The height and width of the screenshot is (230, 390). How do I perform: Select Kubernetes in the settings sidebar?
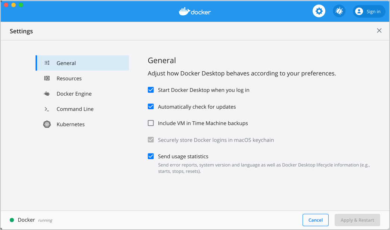coord(71,124)
